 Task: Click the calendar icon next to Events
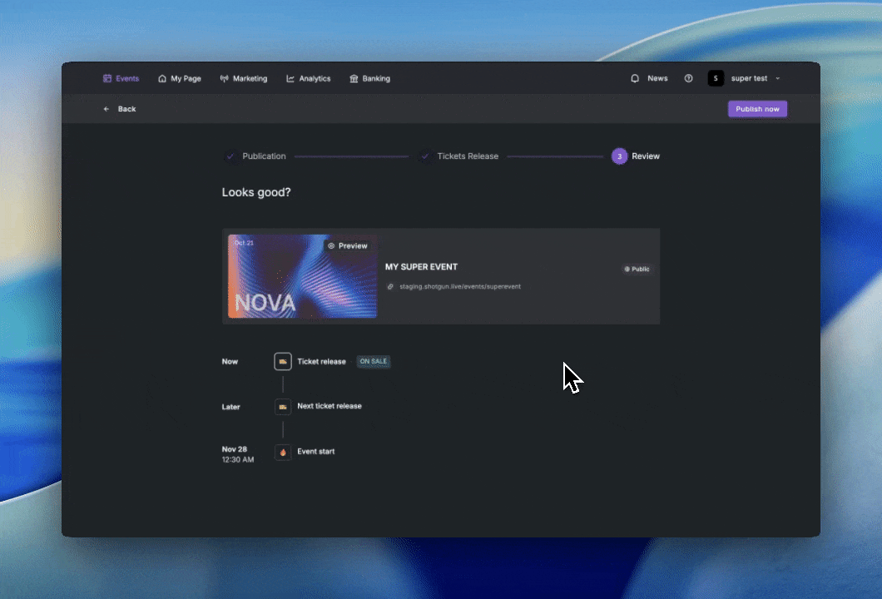(x=107, y=79)
